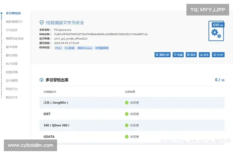The image size is (233, 155).
Task: Open the 报告 report button
Action: click(x=191, y=55)
